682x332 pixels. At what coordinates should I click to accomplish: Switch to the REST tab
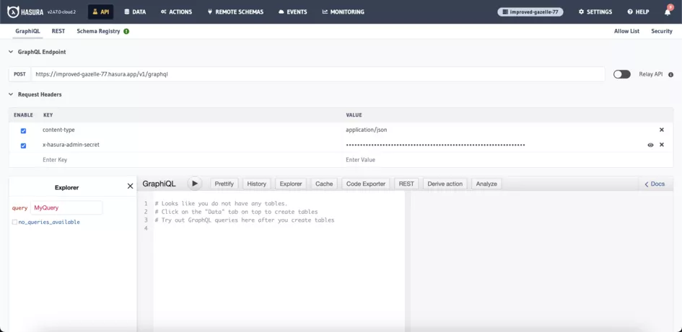(x=58, y=31)
